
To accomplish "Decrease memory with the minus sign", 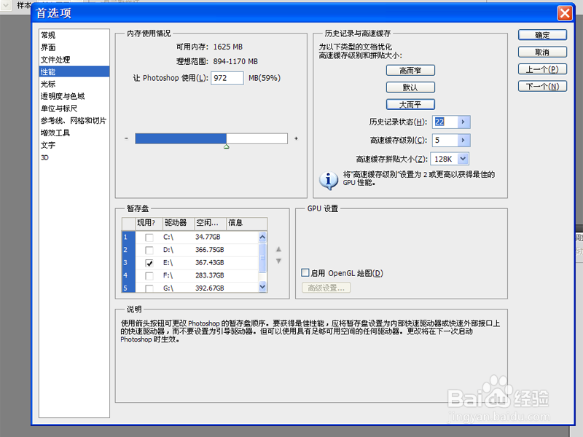I will [x=126, y=138].
